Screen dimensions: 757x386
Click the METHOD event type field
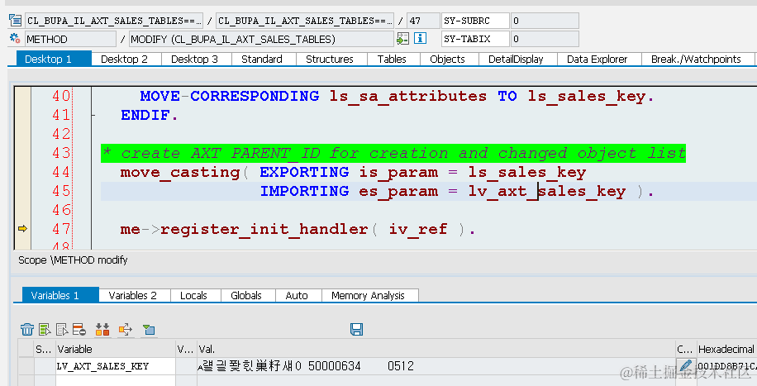pos(70,39)
